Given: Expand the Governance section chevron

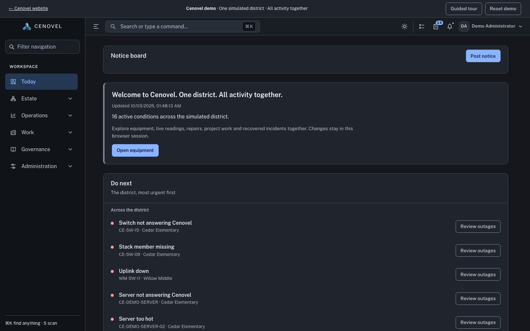Looking at the screenshot, I should [x=70, y=149].
